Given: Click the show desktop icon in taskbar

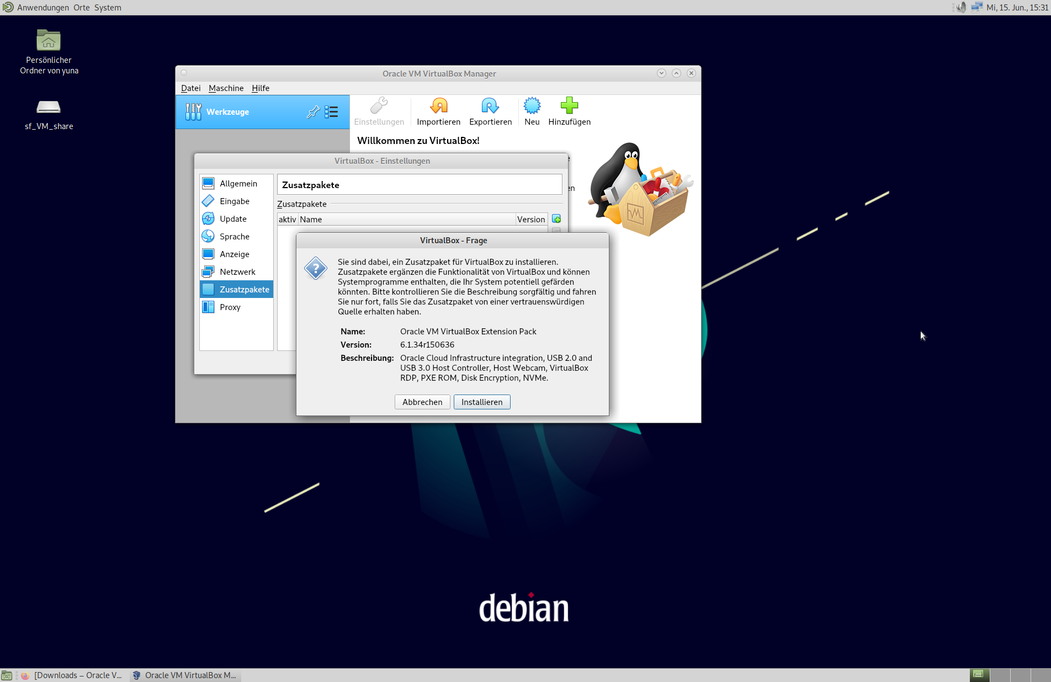Looking at the screenshot, I should coord(7,675).
